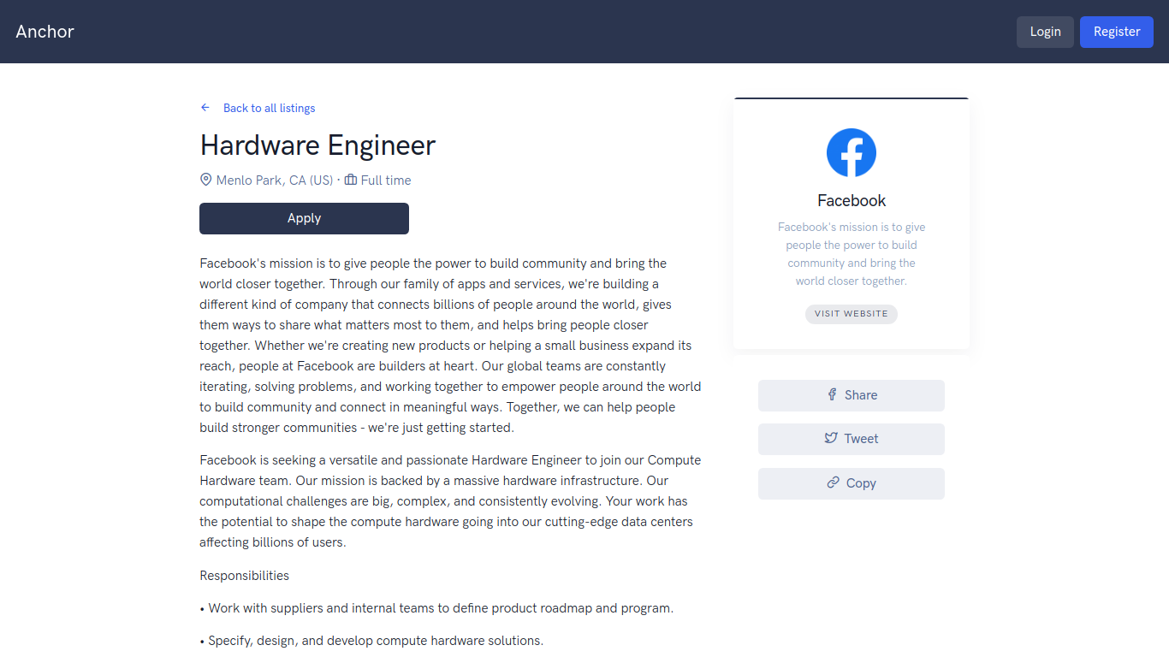Apply for the Hardware Engineer job

(x=304, y=218)
